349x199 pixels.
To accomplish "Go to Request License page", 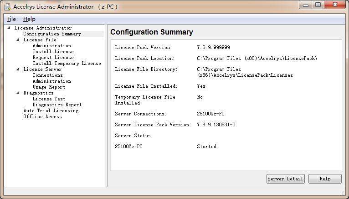I will point(53,58).
